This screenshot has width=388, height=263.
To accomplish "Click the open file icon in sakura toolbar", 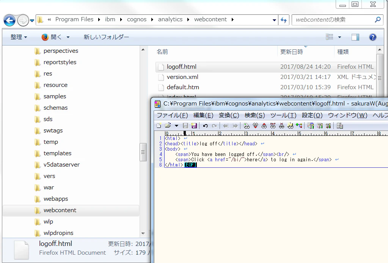I will coord(168,126).
